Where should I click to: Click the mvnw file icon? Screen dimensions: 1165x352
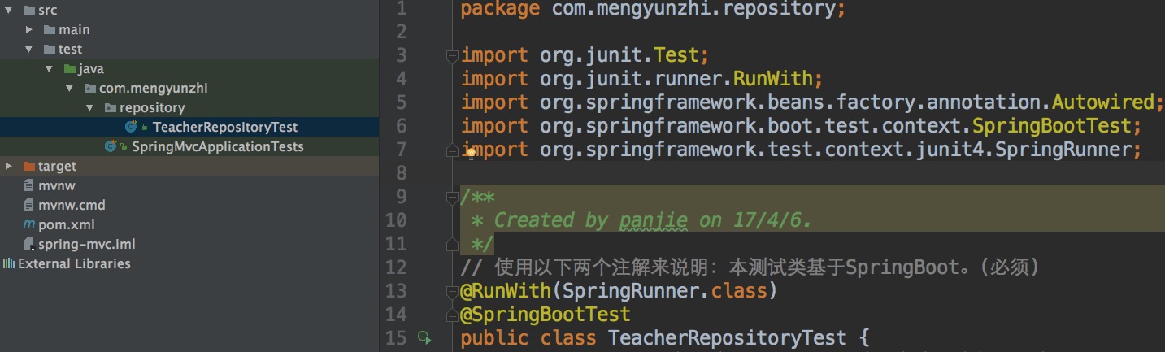(29, 186)
